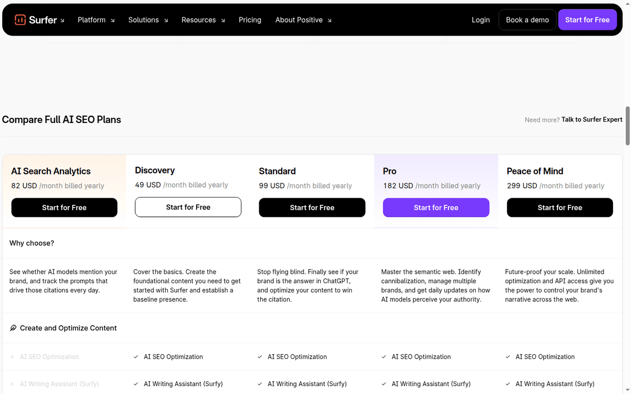The height and width of the screenshot is (394, 631).
Task: Click the Why choose? row label
Action: pos(32,243)
